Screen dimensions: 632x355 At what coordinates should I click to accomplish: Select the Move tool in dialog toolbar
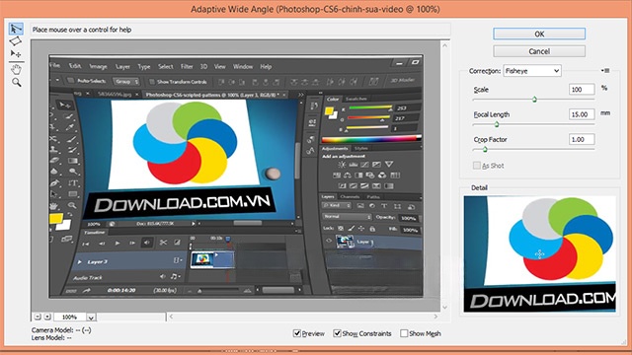pyautogui.click(x=16, y=53)
